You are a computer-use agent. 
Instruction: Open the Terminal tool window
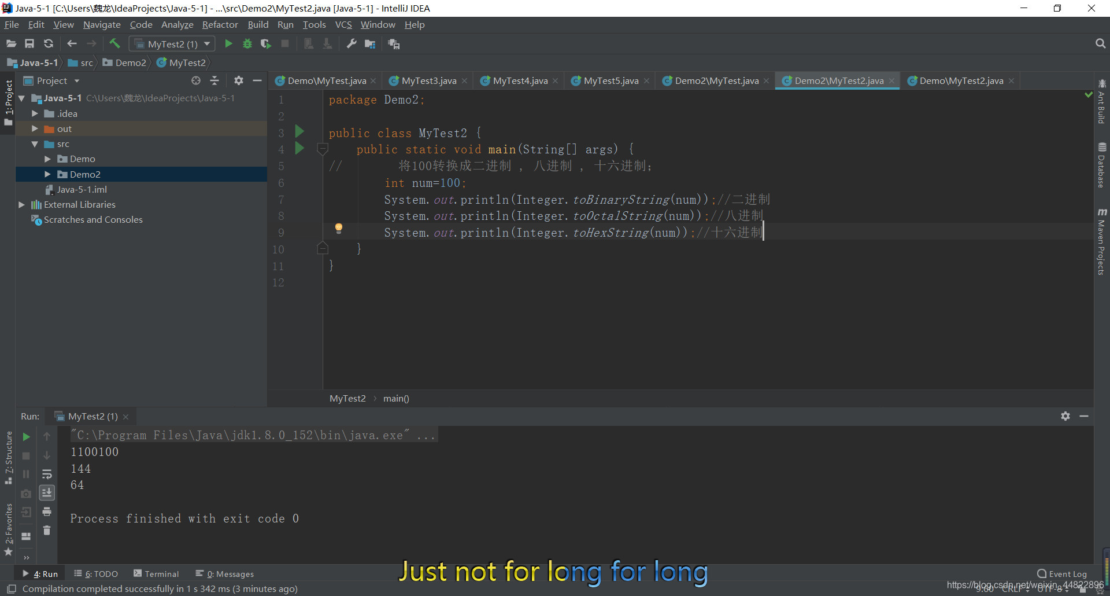pyautogui.click(x=156, y=574)
